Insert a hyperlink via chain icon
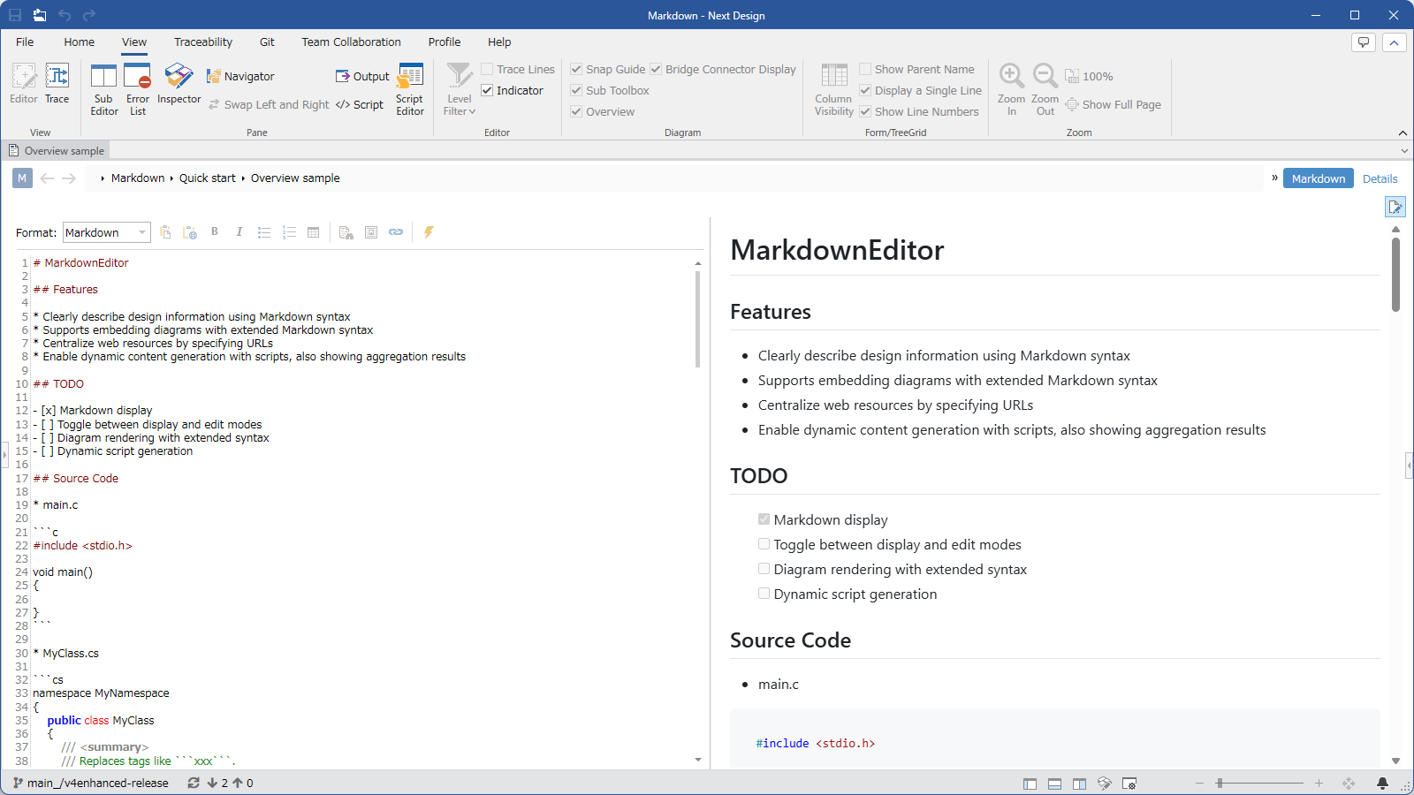1414x795 pixels. [396, 232]
